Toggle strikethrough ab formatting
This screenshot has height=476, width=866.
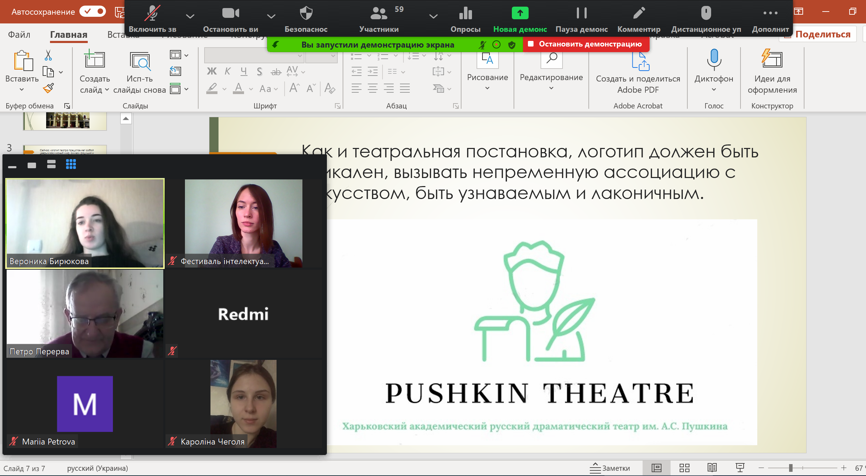pos(276,72)
